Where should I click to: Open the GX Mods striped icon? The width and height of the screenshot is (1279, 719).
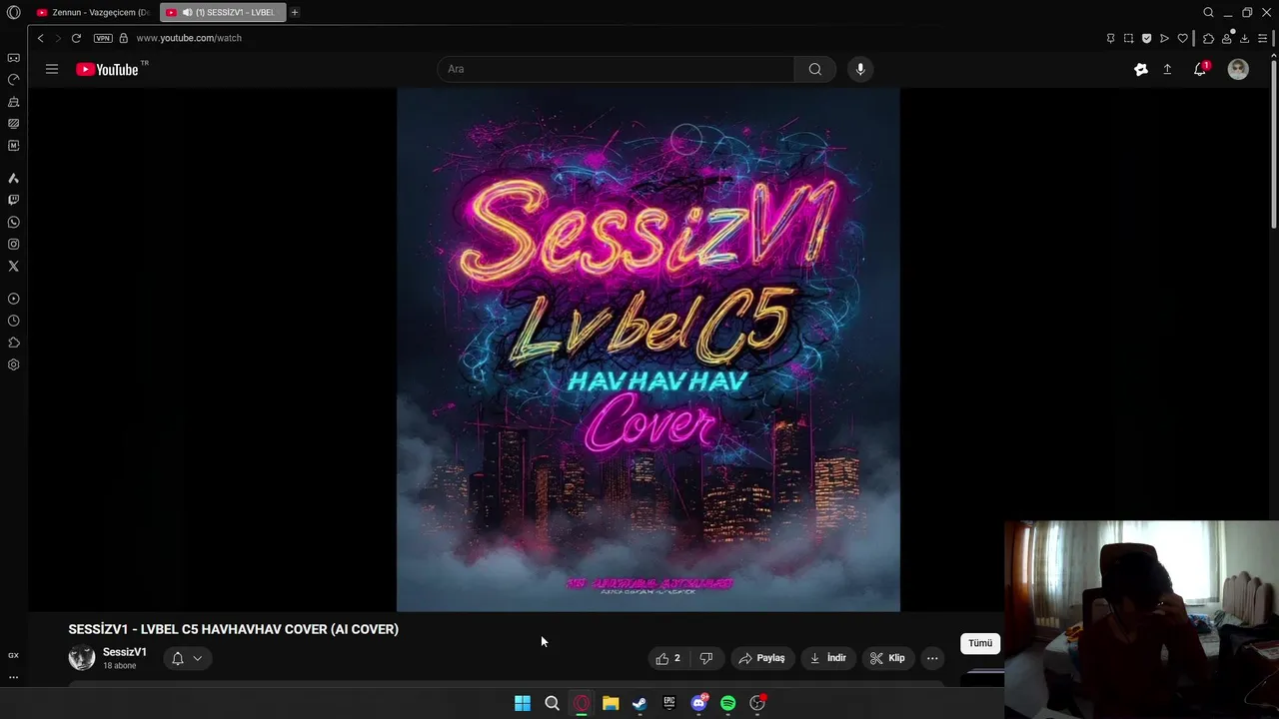click(x=13, y=124)
